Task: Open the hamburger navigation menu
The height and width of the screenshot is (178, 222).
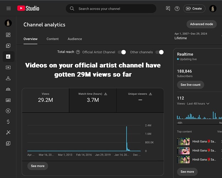Action: coord(9,9)
